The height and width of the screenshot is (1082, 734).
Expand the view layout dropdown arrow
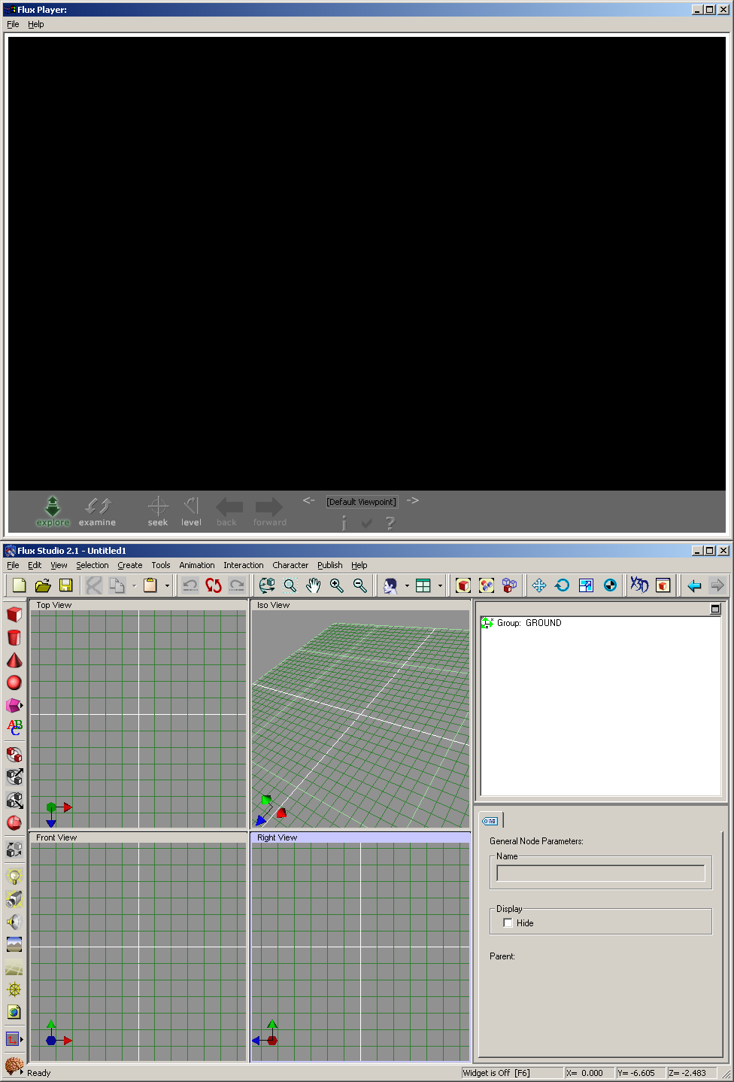pos(440,586)
